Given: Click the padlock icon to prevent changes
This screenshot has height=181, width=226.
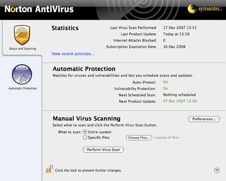Looking at the screenshot, I should [50, 169].
